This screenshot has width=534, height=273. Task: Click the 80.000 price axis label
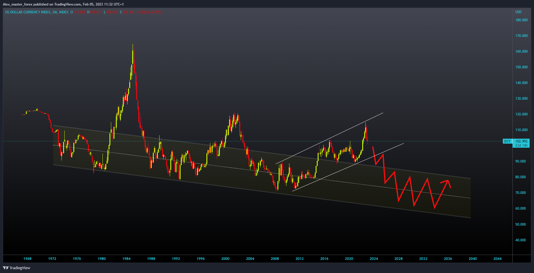[520, 177]
